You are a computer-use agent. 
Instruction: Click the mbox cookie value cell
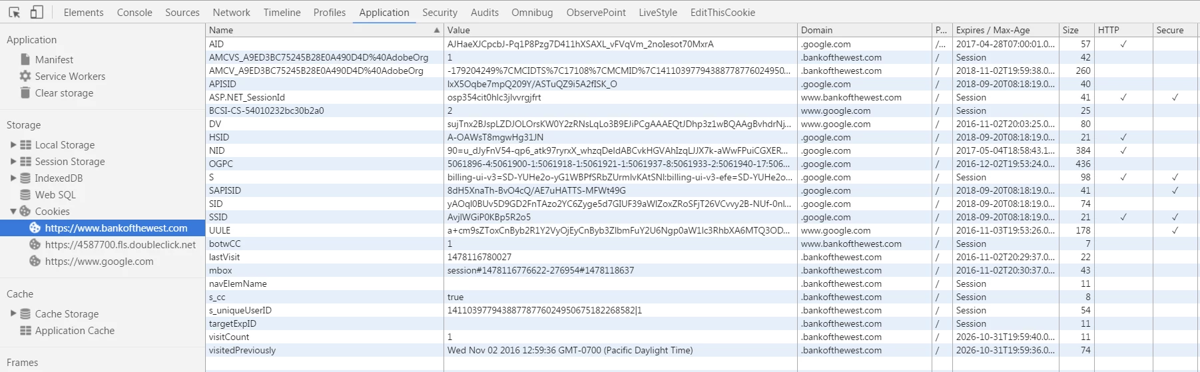620,270
